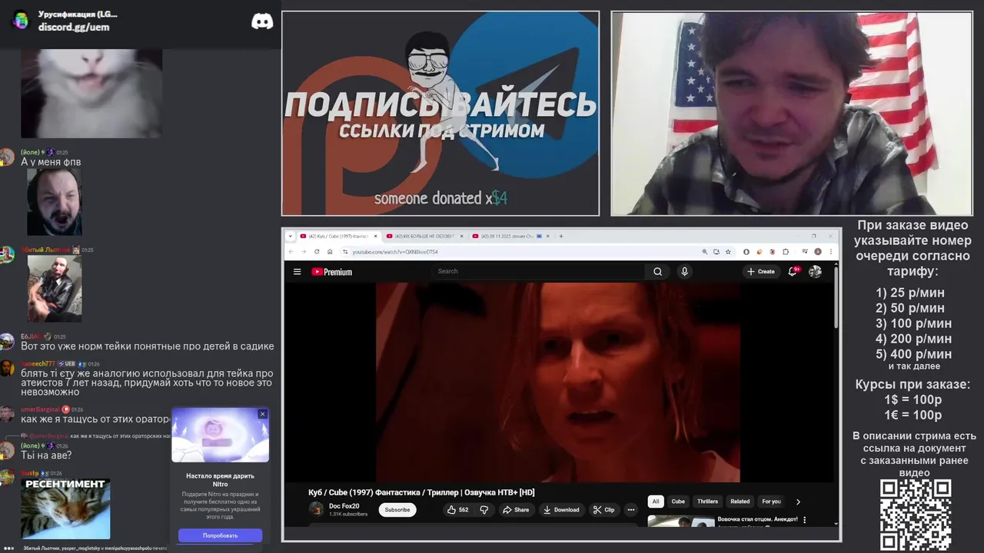Open Chrome extensions puzzle icon
This screenshot has width=984, height=553.
(785, 252)
